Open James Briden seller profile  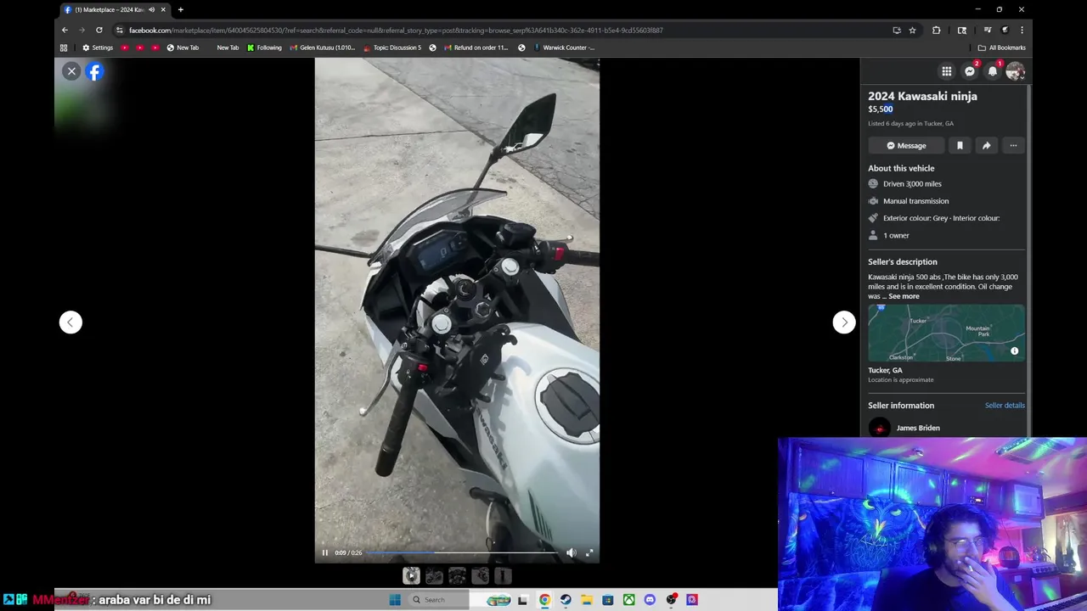click(918, 428)
